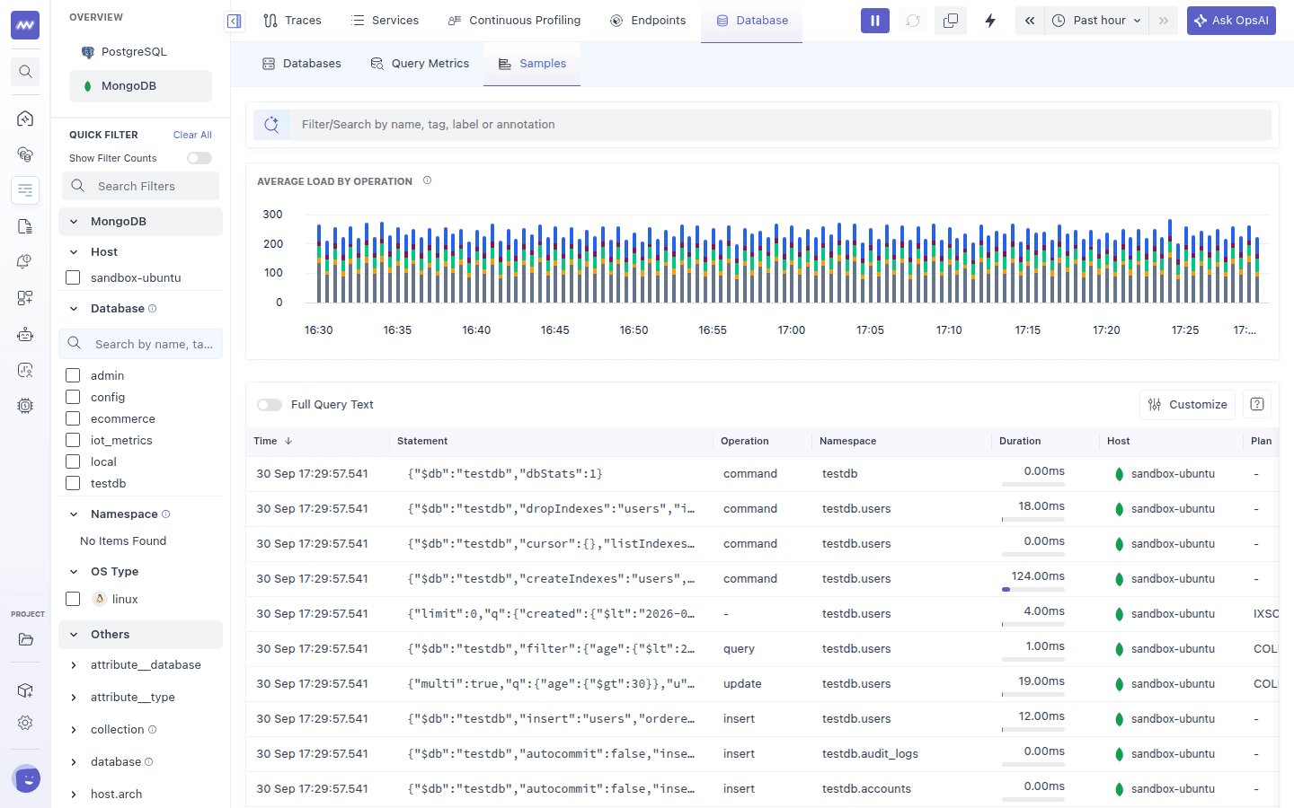The height and width of the screenshot is (808, 1294).
Task: Click the lightning bolt icon
Action: pyautogui.click(x=990, y=21)
